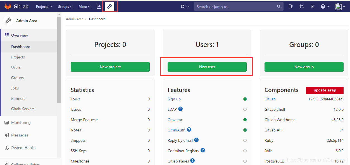Screen dimensions: 350x165
Task: Click the Admin Area breadcrumb link
Action: [75, 19]
